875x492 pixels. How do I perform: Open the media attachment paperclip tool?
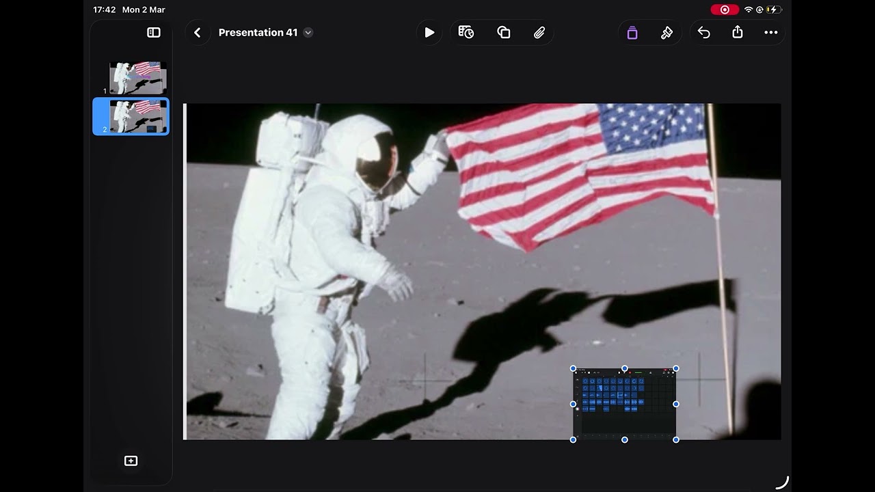[x=539, y=32]
